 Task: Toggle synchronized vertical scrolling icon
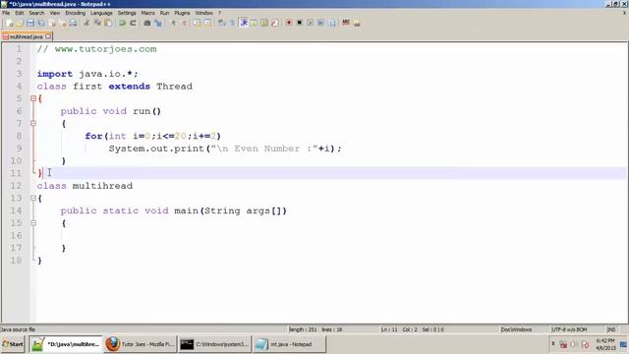point(197,24)
